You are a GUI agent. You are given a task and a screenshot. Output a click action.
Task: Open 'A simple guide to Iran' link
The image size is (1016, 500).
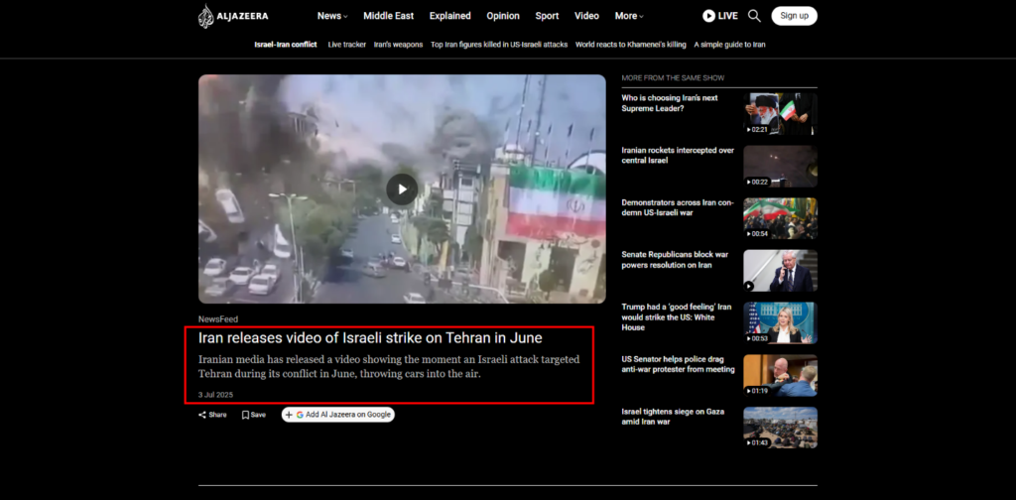point(729,45)
